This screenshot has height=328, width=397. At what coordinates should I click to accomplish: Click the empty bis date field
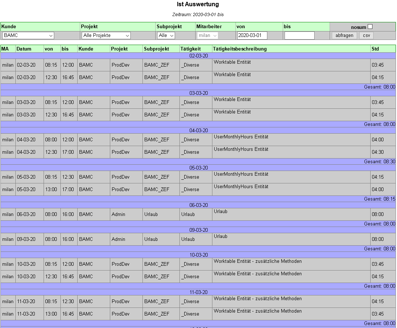click(299, 36)
